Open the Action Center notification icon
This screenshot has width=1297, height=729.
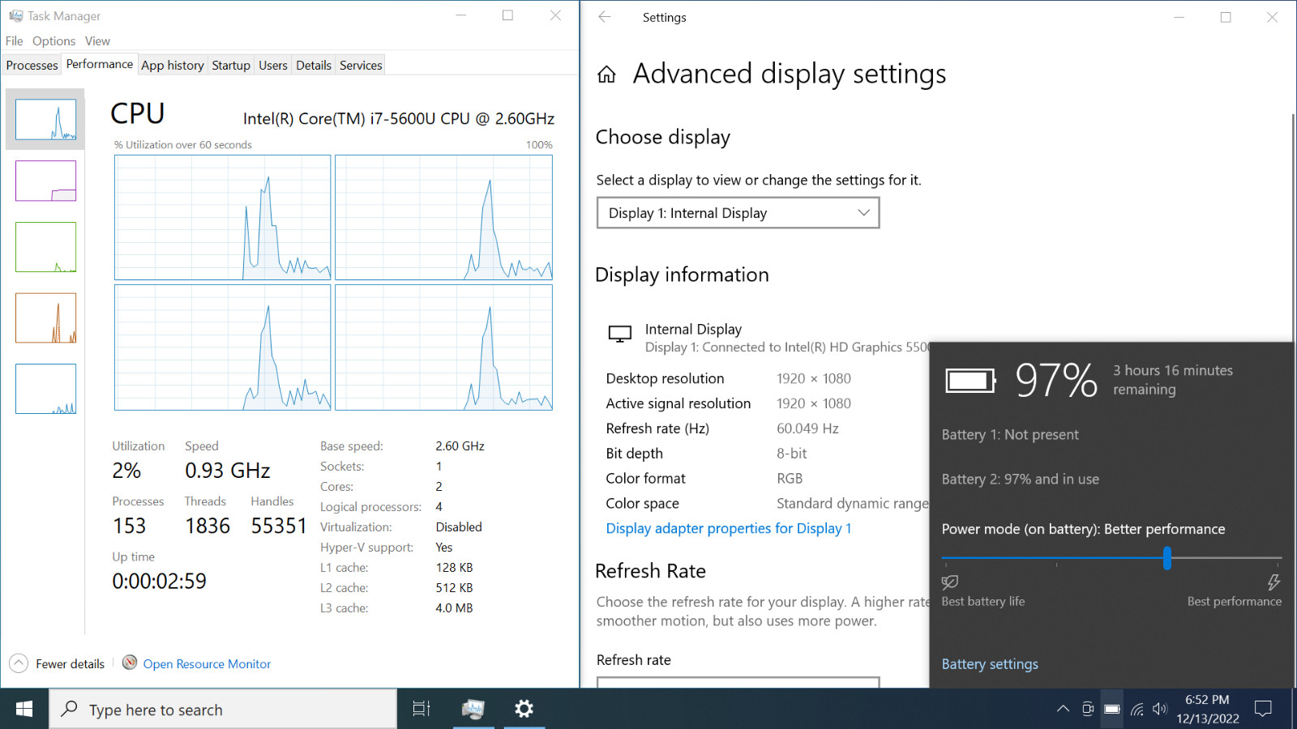pos(1263,709)
